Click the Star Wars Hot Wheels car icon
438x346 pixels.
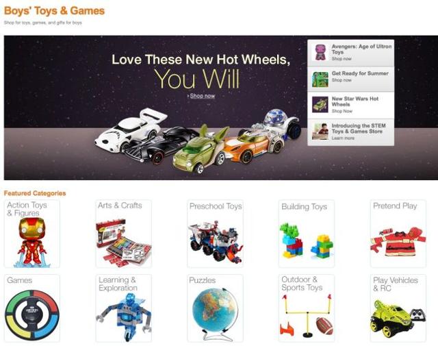(x=320, y=105)
